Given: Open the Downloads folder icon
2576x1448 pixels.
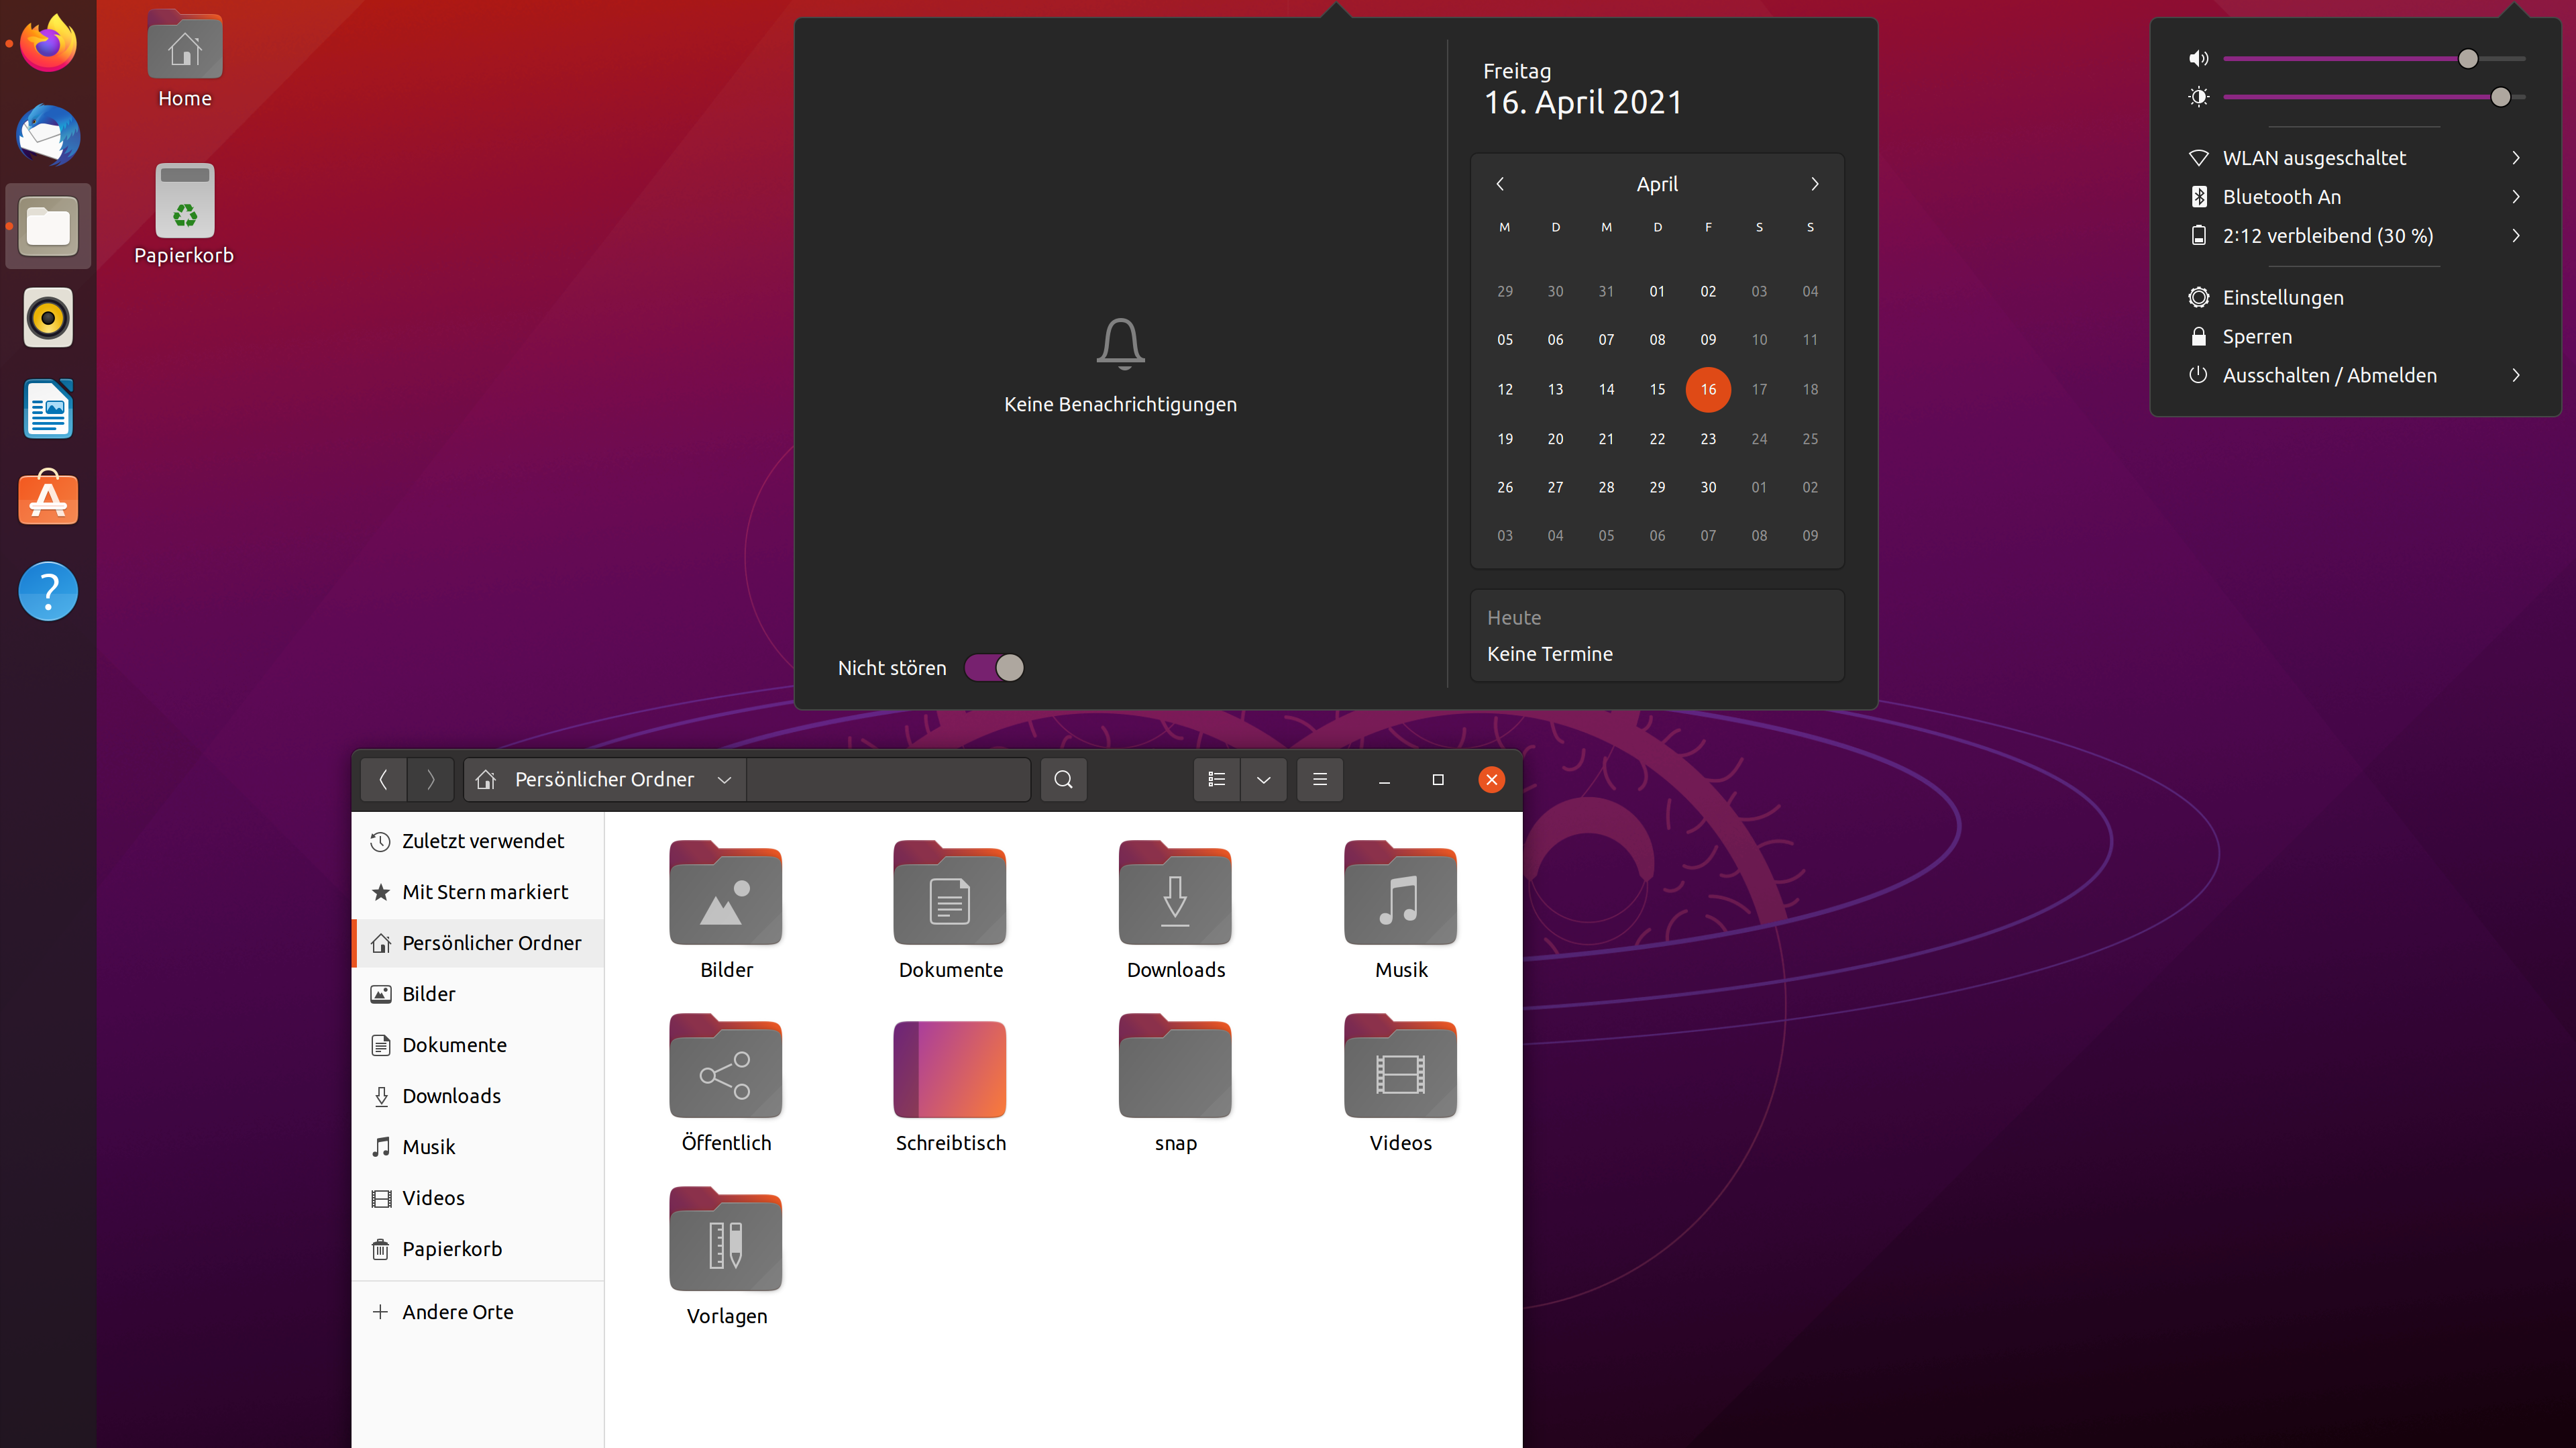Looking at the screenshot, I should (x=1175, y=895).
